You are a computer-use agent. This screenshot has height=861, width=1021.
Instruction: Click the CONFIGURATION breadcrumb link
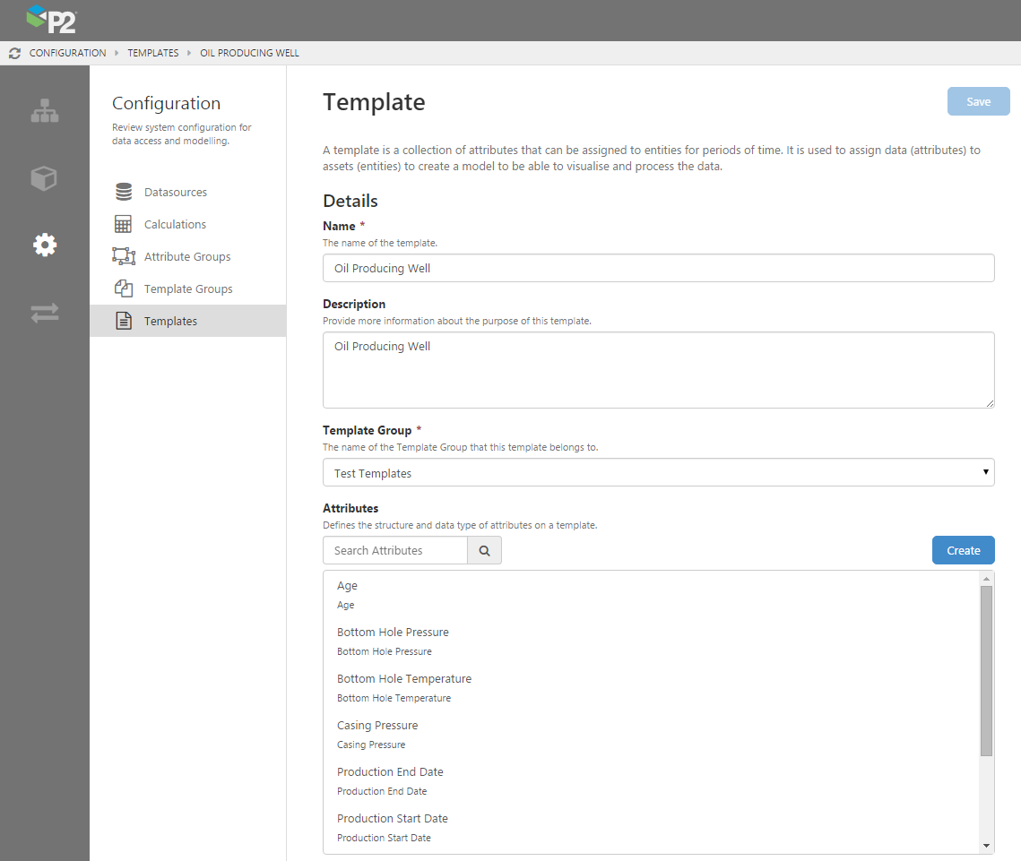[x=67, y=53]
